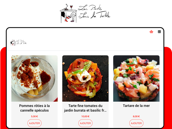Image resolution: width=172 pixels, height=129 pixels.
Task: View the Tarte fine tomates burrata photo
Action: (x=85, y=79)
